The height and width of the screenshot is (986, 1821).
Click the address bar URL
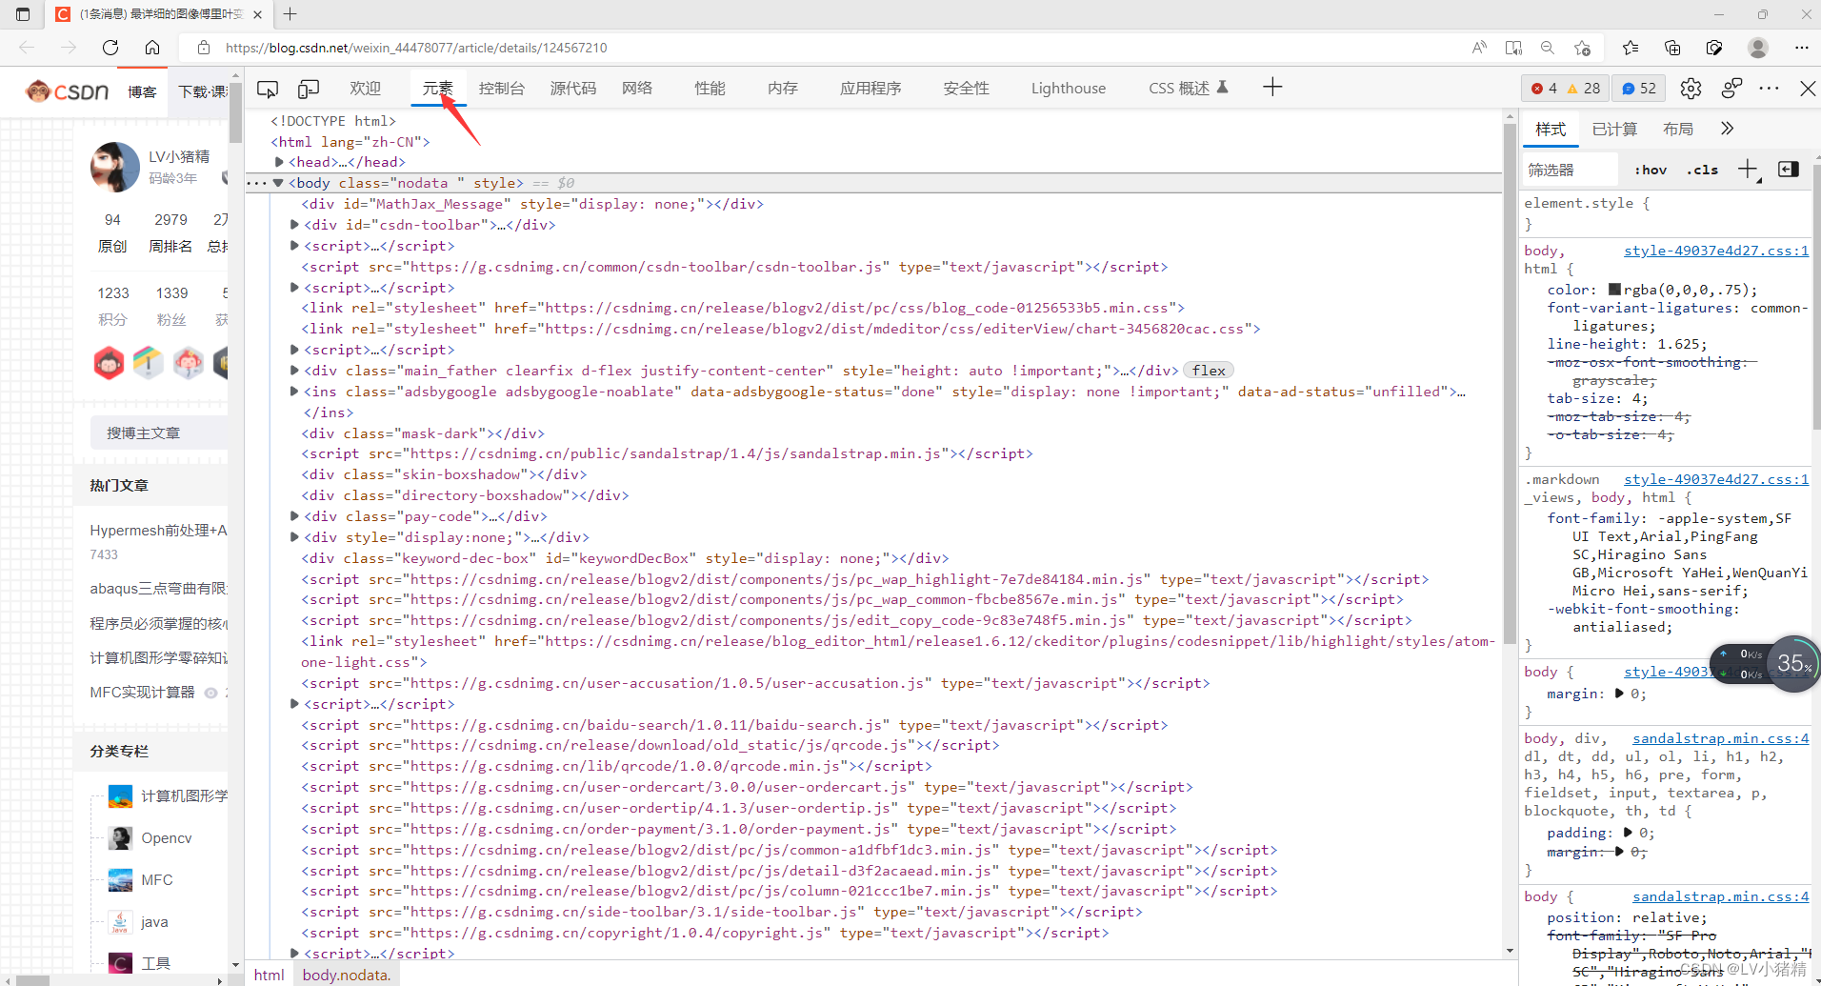pyautogui.click(x=416, y=48)
